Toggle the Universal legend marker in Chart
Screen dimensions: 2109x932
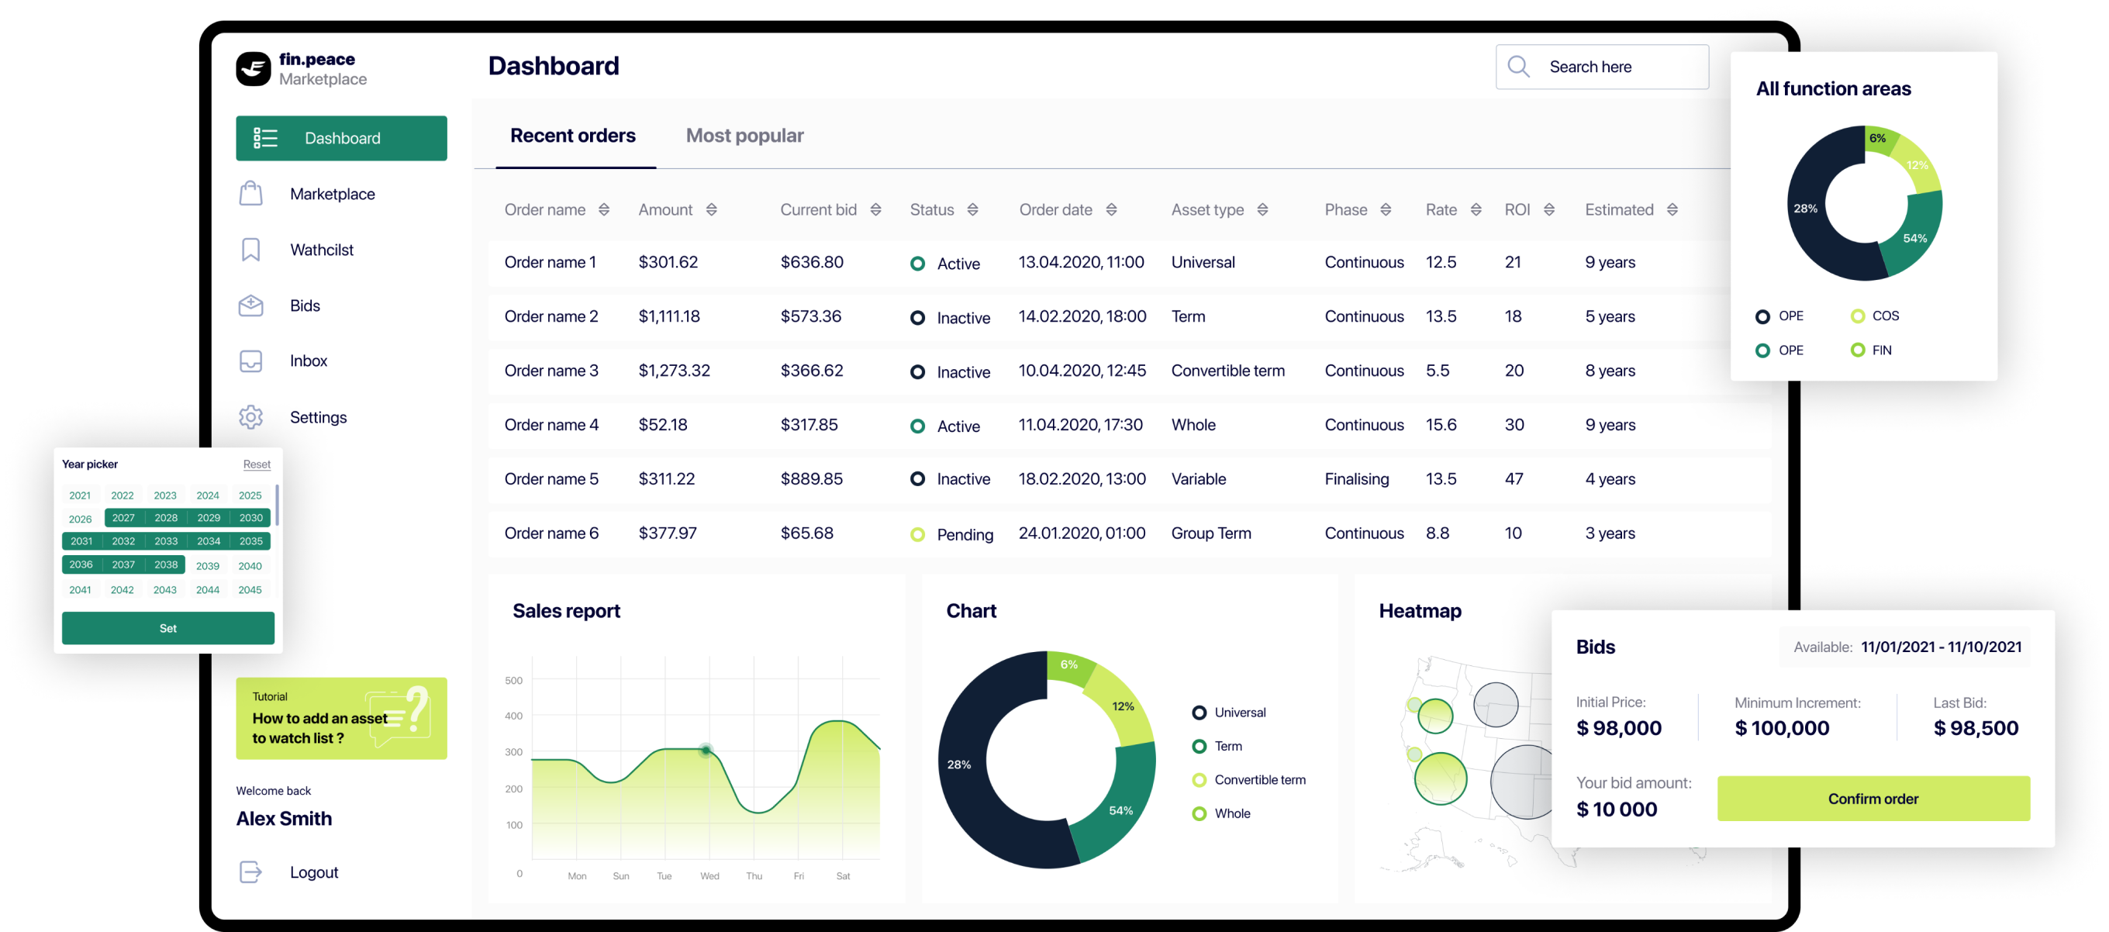pyautogui.click(x=1199, y=713)
